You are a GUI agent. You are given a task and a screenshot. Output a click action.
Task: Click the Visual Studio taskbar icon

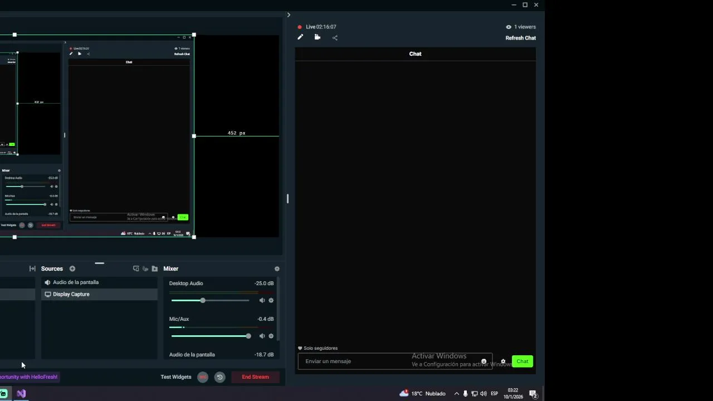point(21,394)
